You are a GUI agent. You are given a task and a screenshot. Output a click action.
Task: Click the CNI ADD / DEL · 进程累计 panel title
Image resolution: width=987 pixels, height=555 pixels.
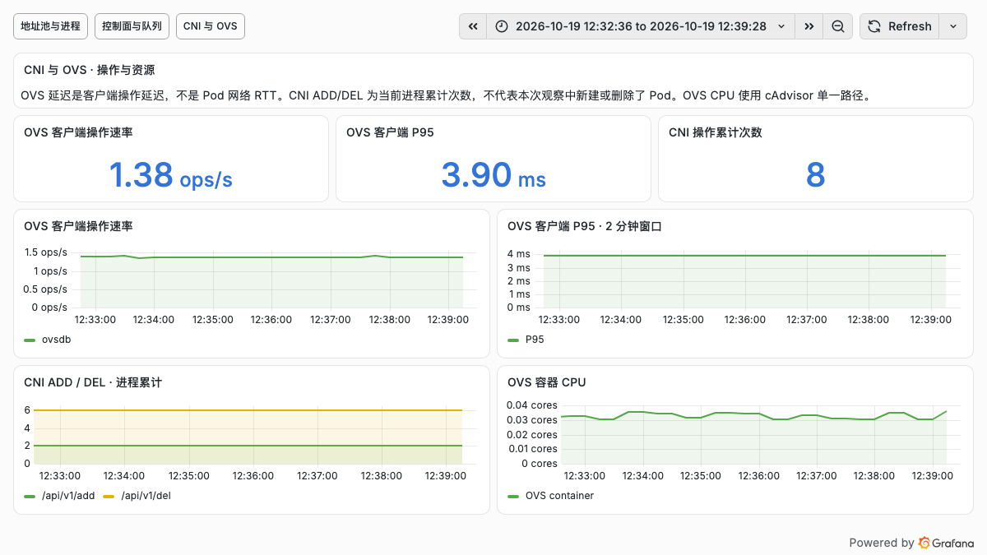pyautogui.click(x=93, y=382)
